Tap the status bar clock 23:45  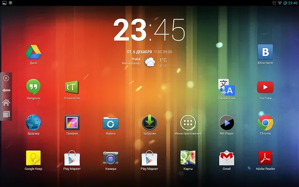[x=292, y=3]
